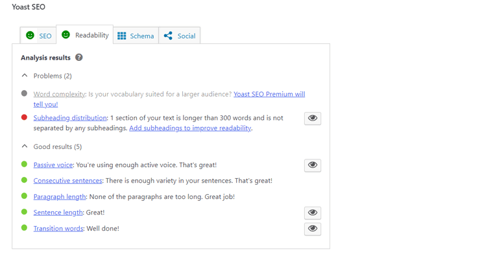Click the green smiley on the SEO tab
This screenshot has width=493, height=254.
coord(30,36)
